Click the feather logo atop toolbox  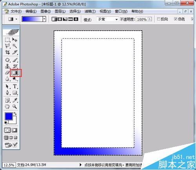(x=11, y=31)
